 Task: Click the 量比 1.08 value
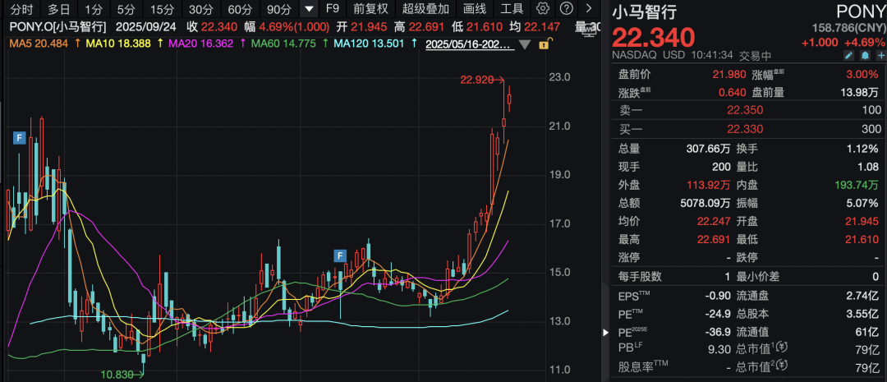click(870, 167)
